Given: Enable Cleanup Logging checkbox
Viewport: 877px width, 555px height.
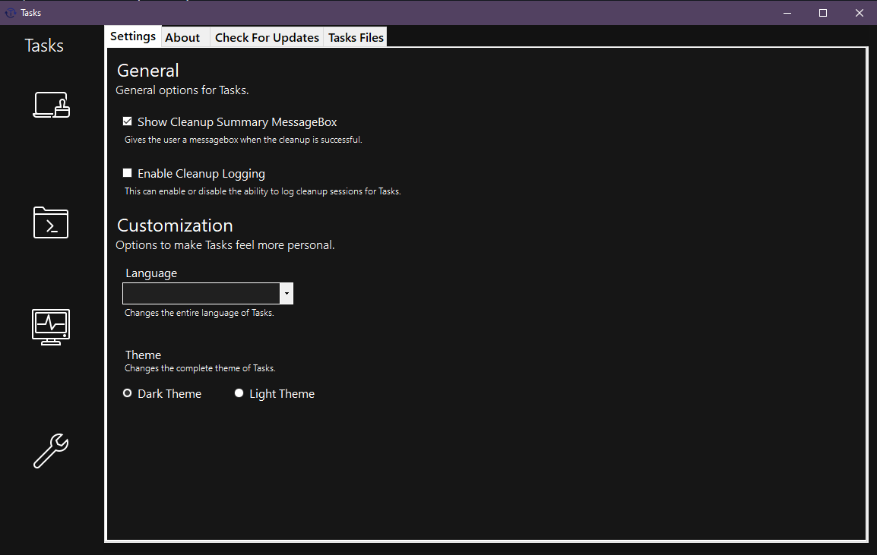Looking at the screenshot, I should tap(128, 173).
